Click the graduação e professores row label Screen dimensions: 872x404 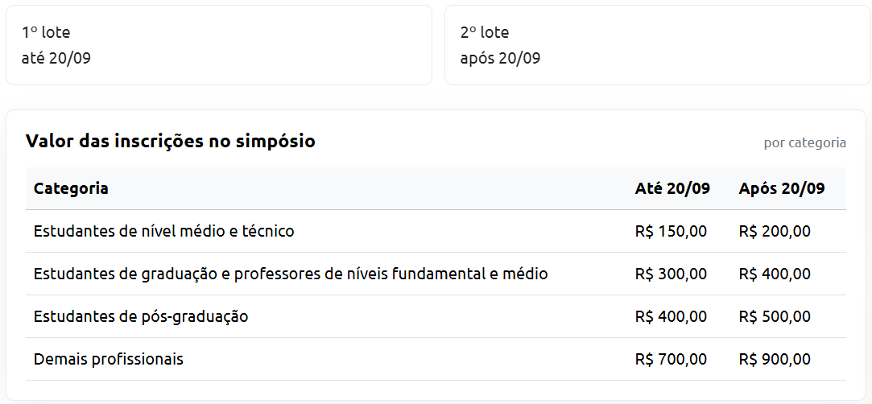pos(291,274)
